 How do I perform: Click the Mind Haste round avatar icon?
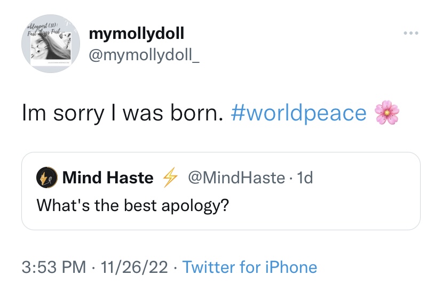click(x=46, y=177)
